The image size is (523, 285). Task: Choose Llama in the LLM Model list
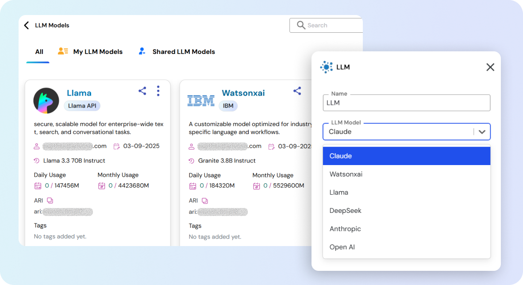406,192
